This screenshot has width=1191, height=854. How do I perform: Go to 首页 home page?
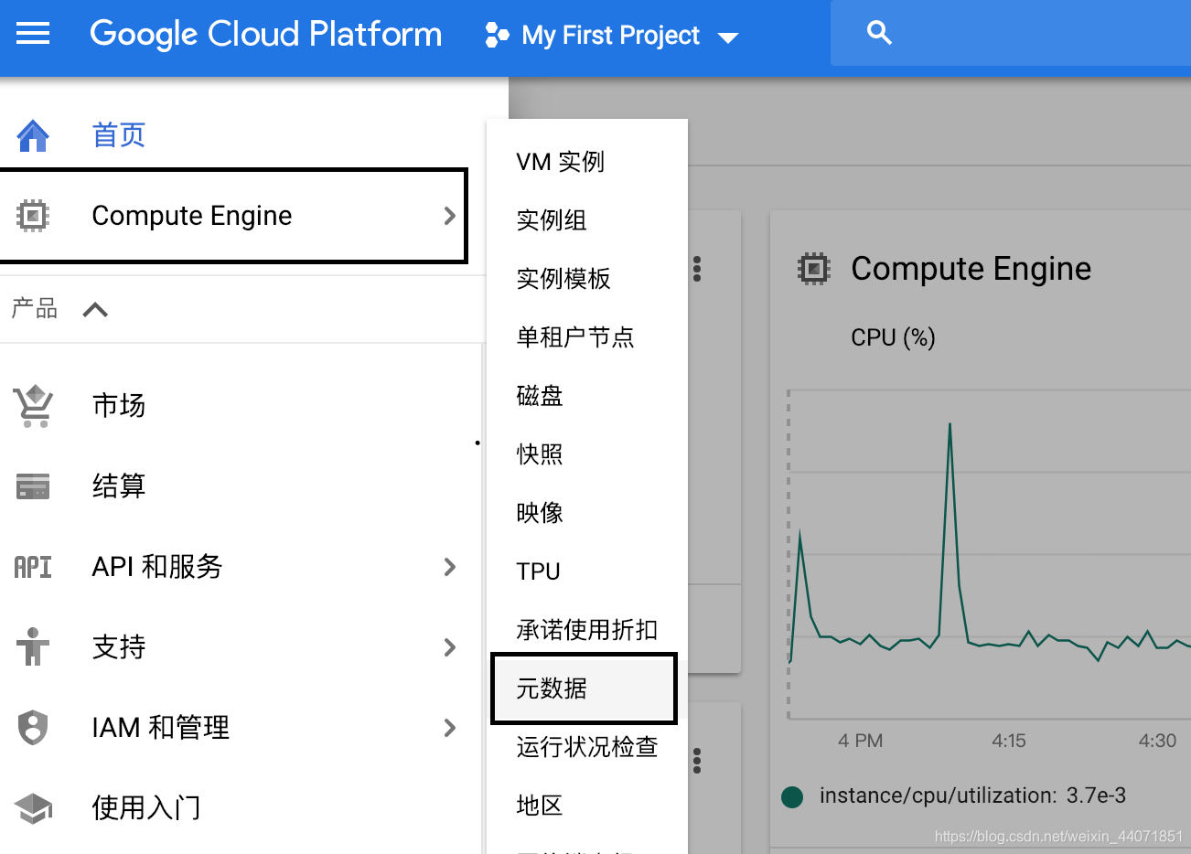coord(119,135)
